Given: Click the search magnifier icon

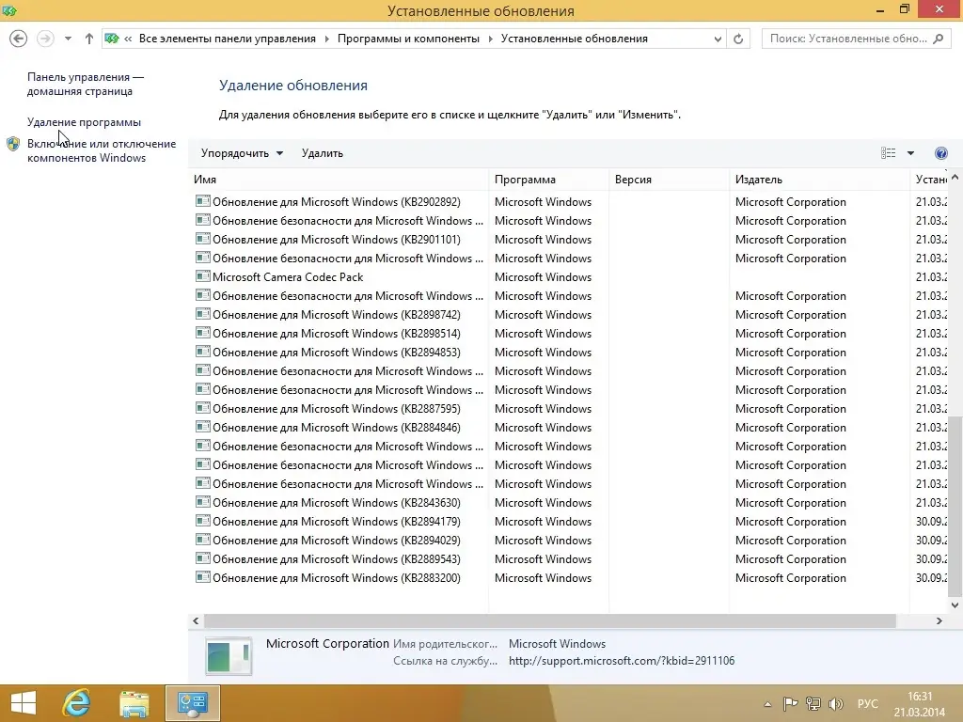Looking at the screenshot, I should click(x=939, y=39).
